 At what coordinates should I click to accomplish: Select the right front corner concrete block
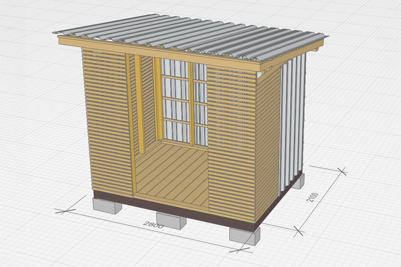pos(245,235)
